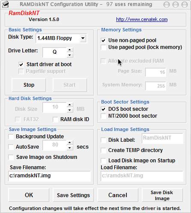Click the OK button
This screenshot has width=191, height=213.
tap(29, 195)
